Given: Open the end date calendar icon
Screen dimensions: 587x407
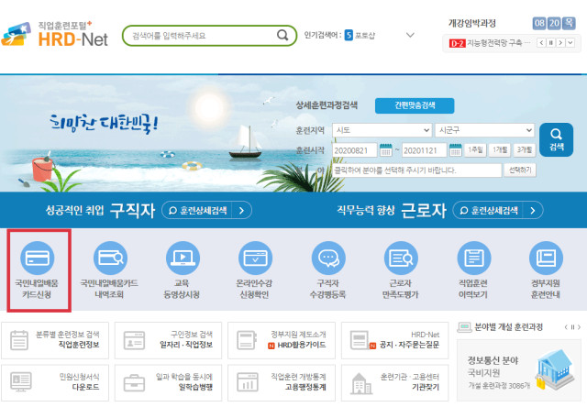Looking at the screenshot, I should [x=455, y=150].
